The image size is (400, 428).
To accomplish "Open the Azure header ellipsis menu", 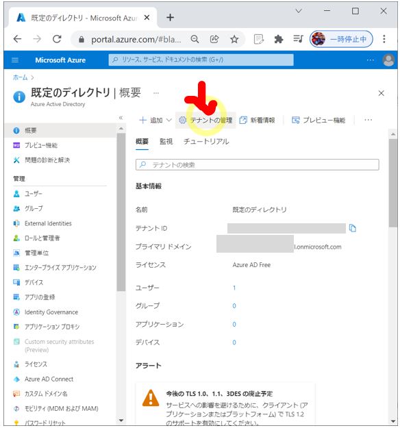I will 371,60.
